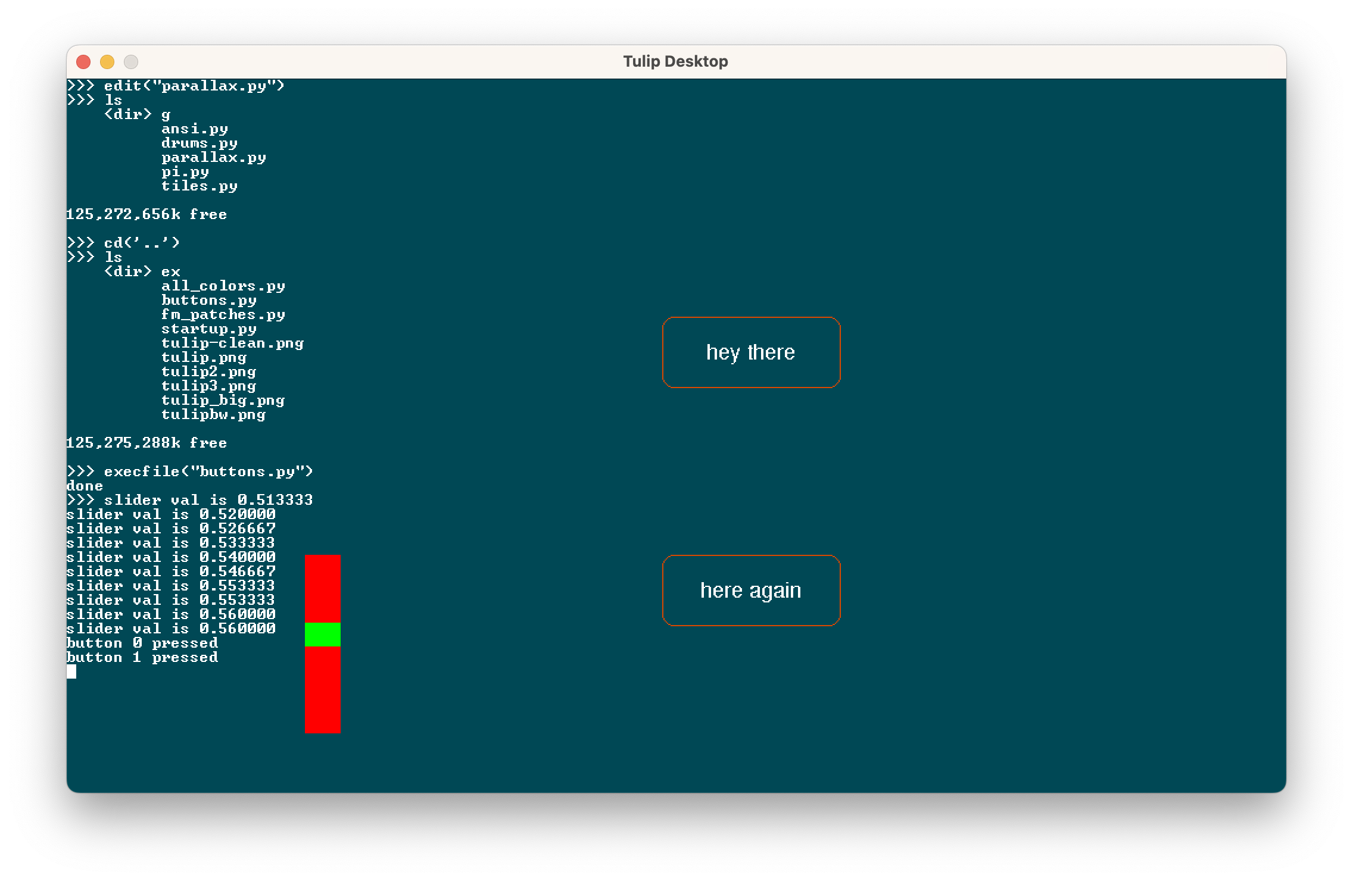Click the 'button 1 pressed' output line

tap(142, 657)
